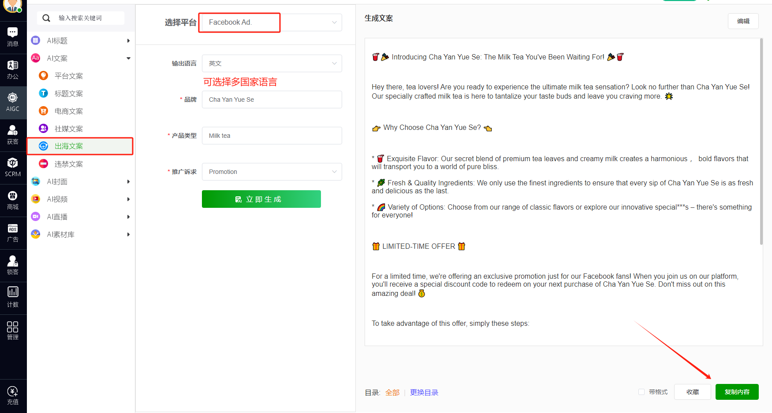The image size is (772, 413).
Task: Click the 复制内容 copy button
Action: [737, 392]
